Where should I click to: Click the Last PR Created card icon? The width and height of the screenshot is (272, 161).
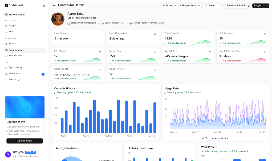click(x=155, y=34)
